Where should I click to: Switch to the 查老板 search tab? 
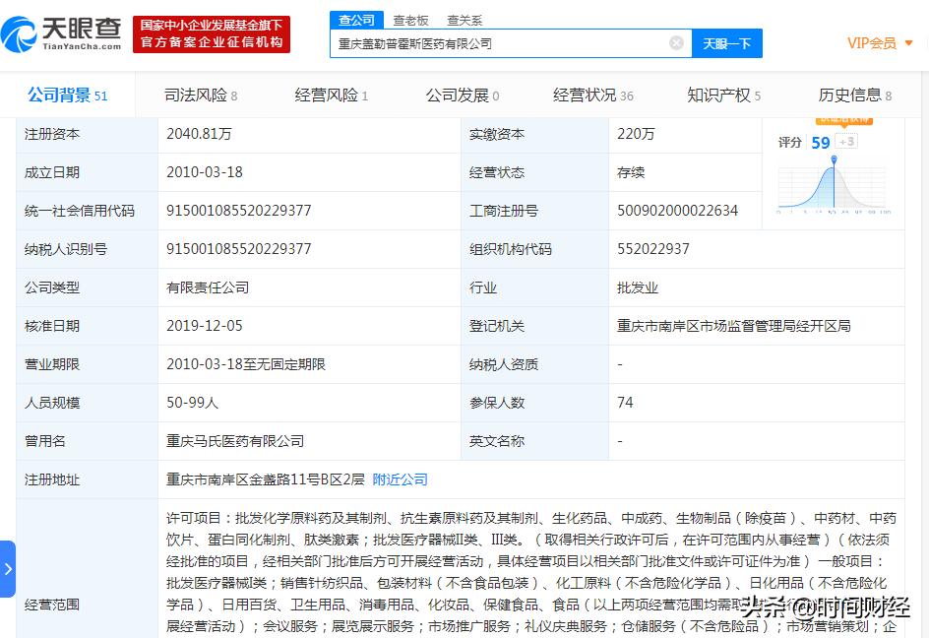410,19
